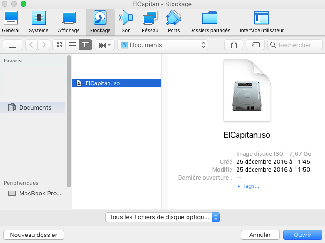Select the Stockage tab
Screen dimensions: 325x243
(x=100, y=22)
